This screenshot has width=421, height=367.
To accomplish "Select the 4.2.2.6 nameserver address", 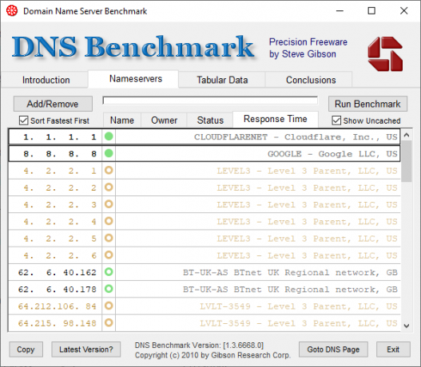I will (x=60, y=255).
